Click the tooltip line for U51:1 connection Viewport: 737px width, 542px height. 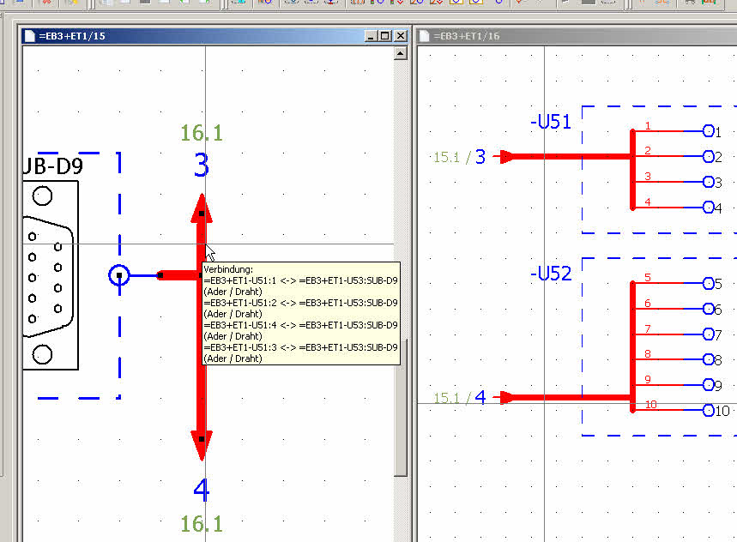[x=301, y=281]
